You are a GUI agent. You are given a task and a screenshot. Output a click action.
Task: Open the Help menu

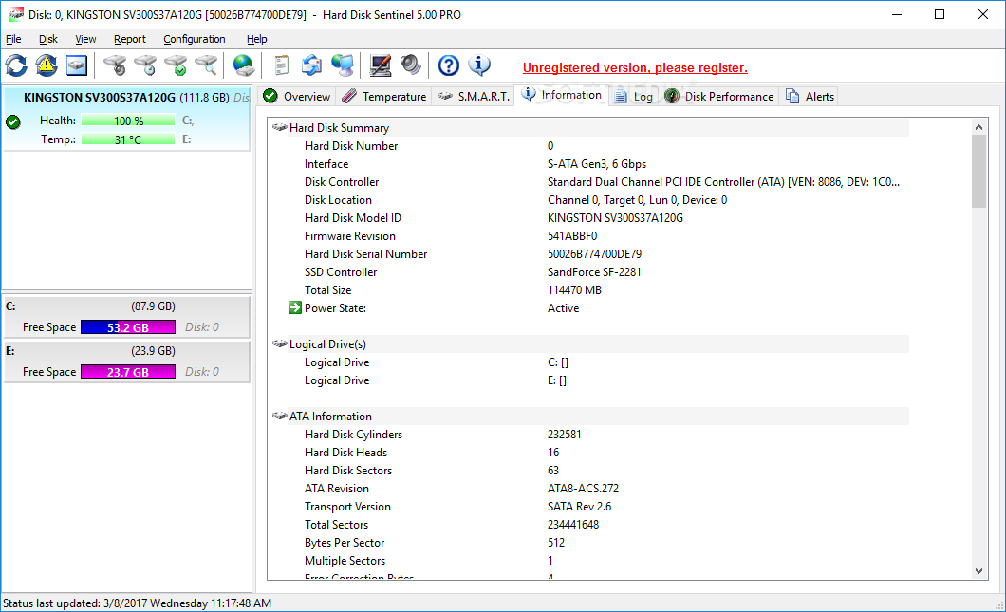256,39
